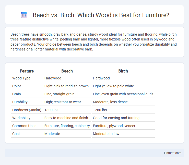Click the 'Grain' row label

click(17, 94)
